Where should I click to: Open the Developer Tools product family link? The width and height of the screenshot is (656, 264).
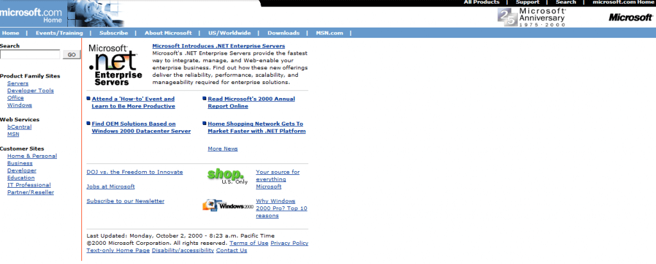coord(30,91)
